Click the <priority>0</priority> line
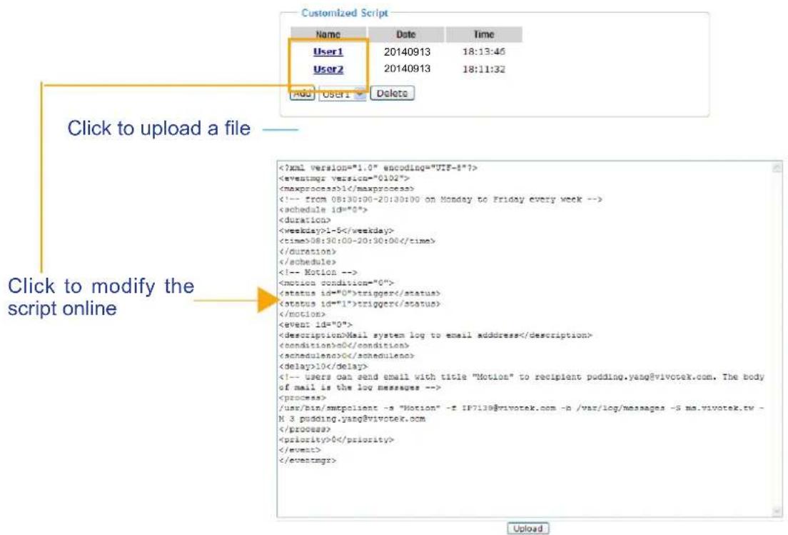Image resolution: width=788 pixels, height=535 pixels. pyautogui.click(x=336, y=439)
